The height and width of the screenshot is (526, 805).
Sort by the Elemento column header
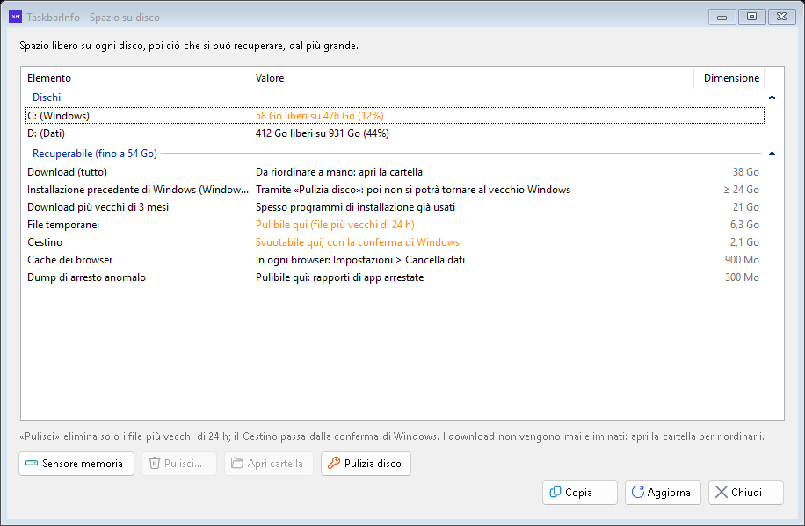(x=135, y=78)
